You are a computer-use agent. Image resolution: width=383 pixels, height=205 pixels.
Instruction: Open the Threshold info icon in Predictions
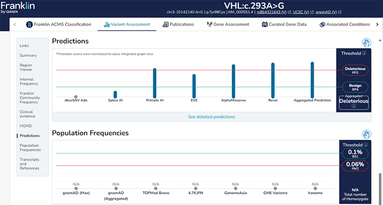point(364,53)
